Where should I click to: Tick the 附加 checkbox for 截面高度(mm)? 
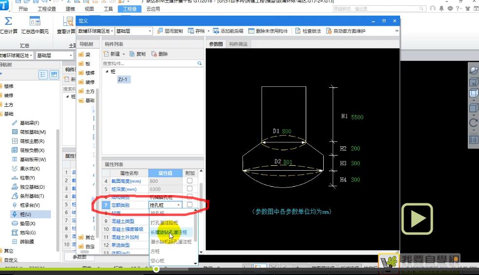(x=189, y=181)
